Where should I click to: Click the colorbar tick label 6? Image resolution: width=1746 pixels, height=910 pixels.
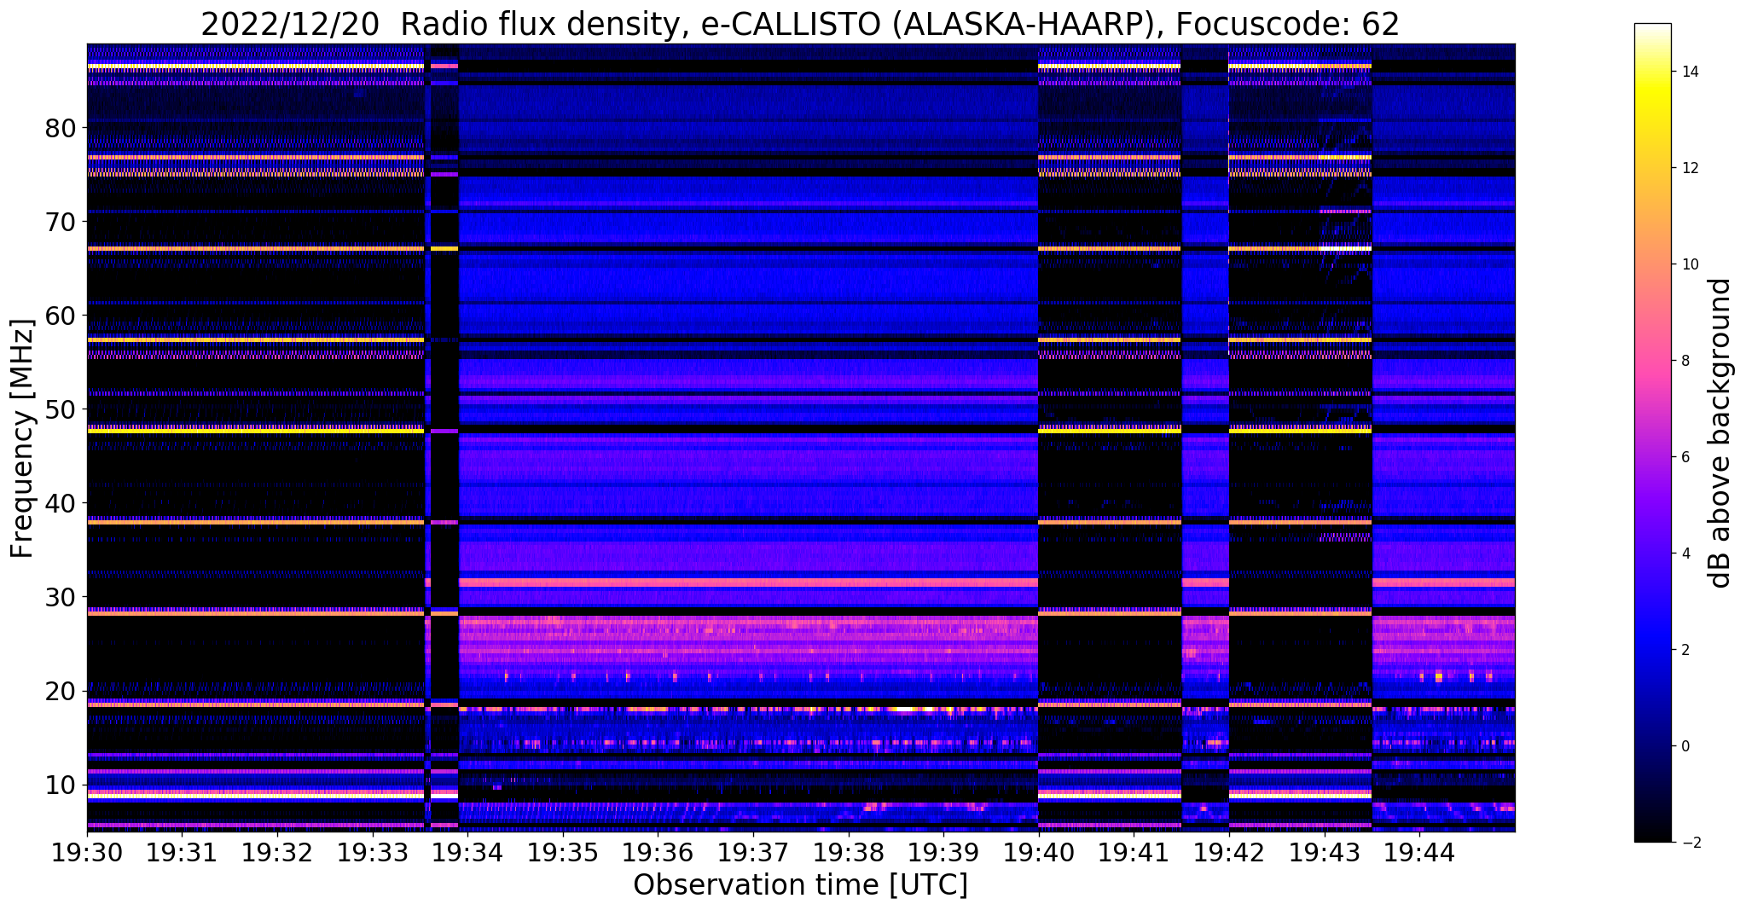pyautogui.click(x=1684, y=457)
